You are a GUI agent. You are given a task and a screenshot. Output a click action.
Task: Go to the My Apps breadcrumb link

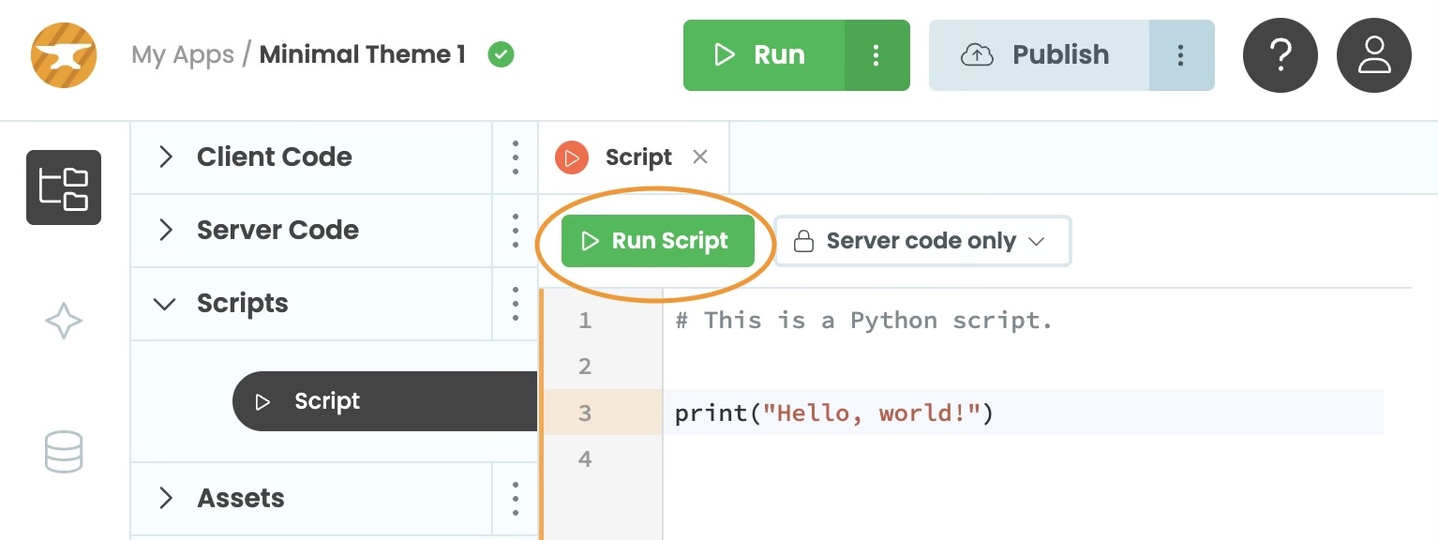183,55
